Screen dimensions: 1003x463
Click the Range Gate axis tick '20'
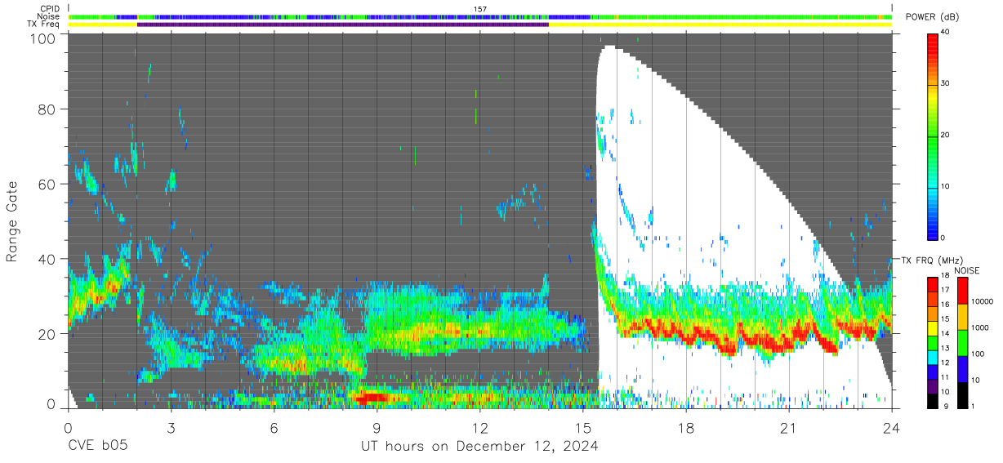[x=47, y=334]
